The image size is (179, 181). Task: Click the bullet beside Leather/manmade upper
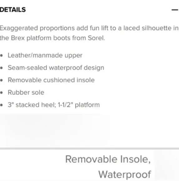(2, 56)
